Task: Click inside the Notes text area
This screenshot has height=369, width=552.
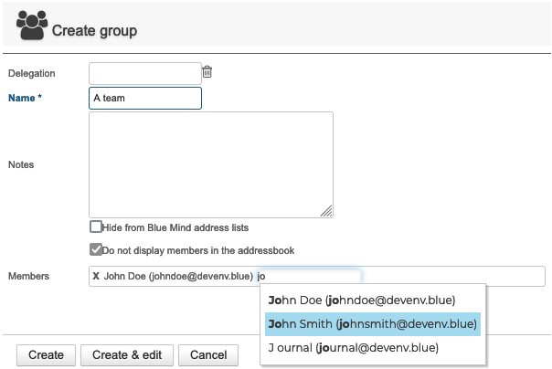Action: click(x=211, y=164)
